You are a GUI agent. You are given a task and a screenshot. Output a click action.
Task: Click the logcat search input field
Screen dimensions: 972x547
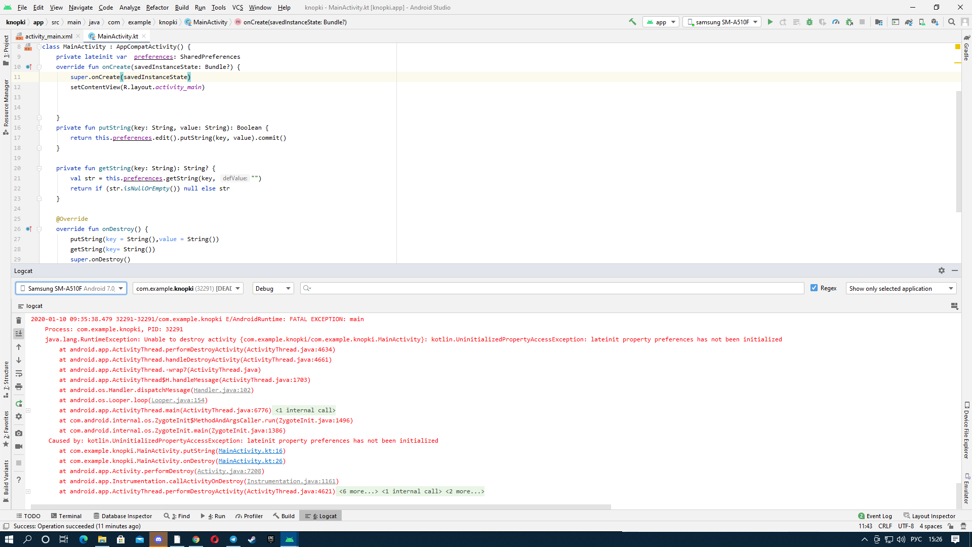pos(552,288)
